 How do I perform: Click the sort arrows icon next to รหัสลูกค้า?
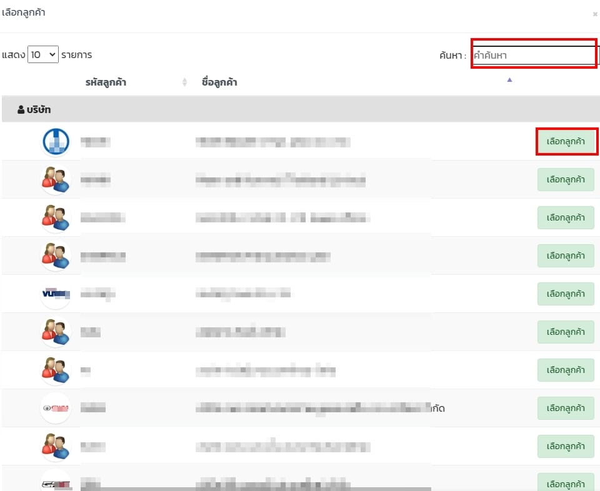(x=184, y=82)
